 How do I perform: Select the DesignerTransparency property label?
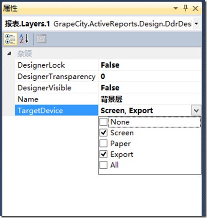[x=57, y=76]
